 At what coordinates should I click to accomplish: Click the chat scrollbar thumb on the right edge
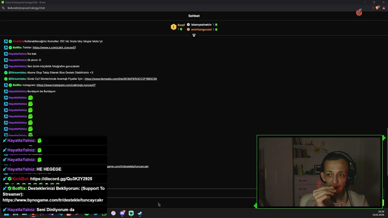[x=387, y=151]
